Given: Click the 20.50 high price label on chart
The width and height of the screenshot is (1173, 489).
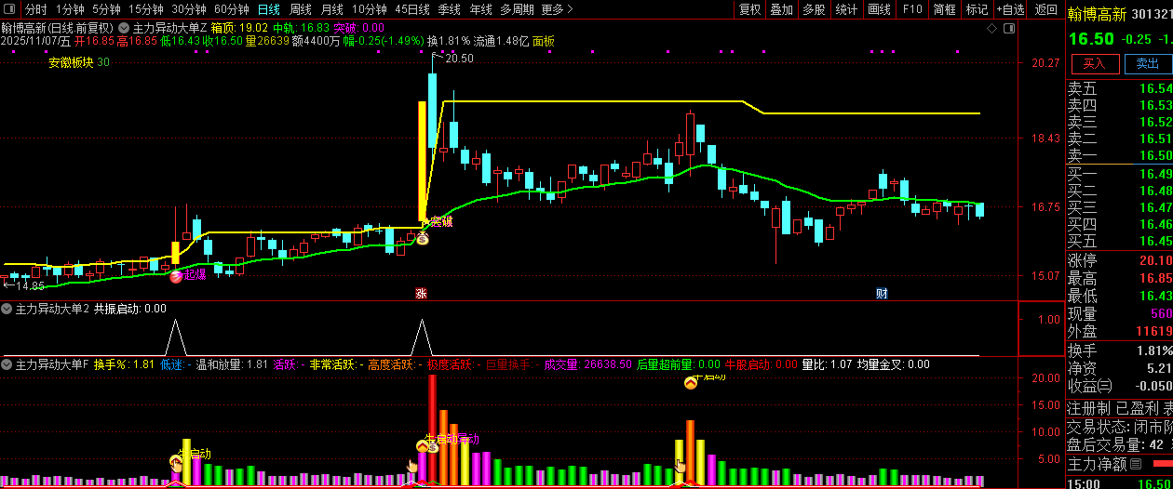Looking at the screenshot, I should (458, 59).
